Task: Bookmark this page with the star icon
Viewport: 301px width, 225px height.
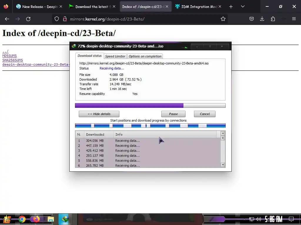Action: click(x=223, y=19)
